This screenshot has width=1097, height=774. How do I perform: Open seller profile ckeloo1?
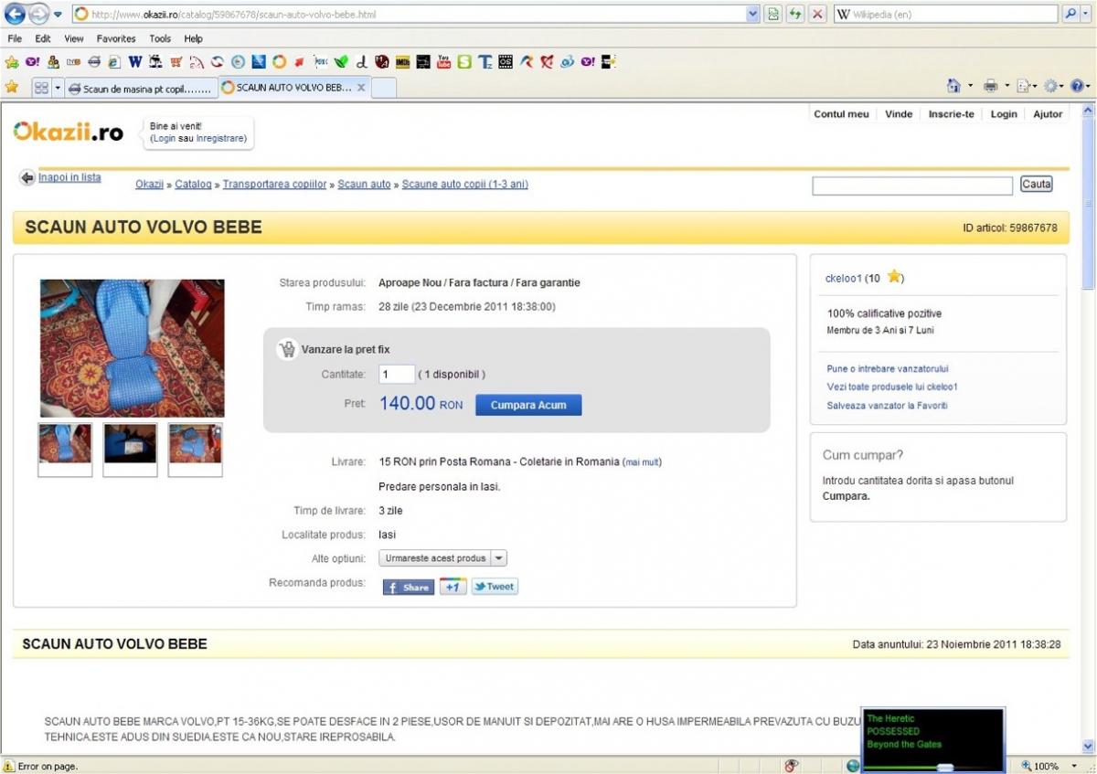click(845, 278)
